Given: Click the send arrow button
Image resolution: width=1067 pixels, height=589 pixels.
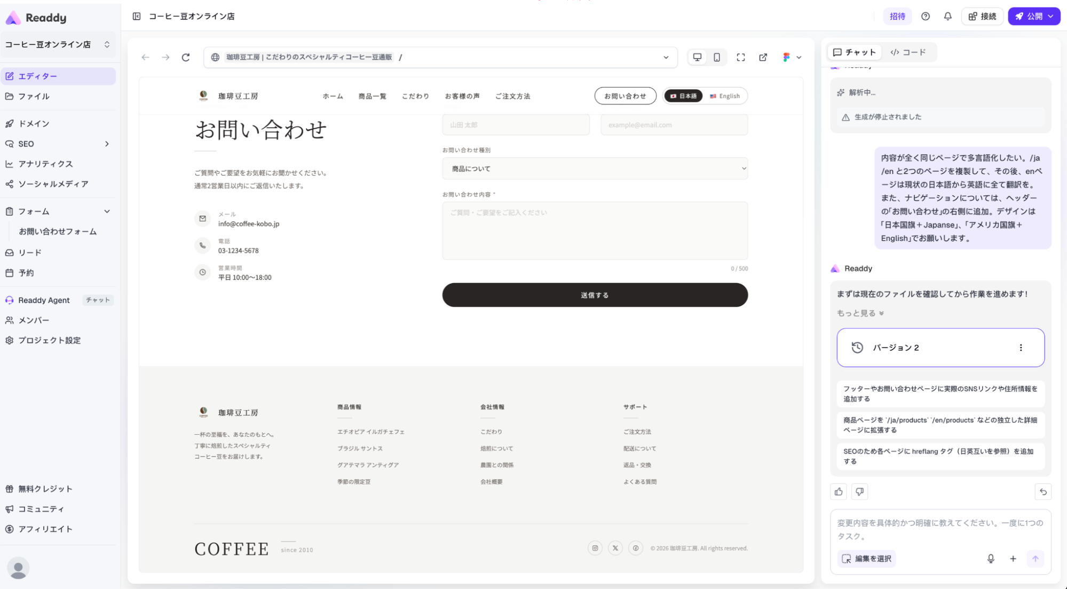Looking at the screenshot, I should point(1036,559).
